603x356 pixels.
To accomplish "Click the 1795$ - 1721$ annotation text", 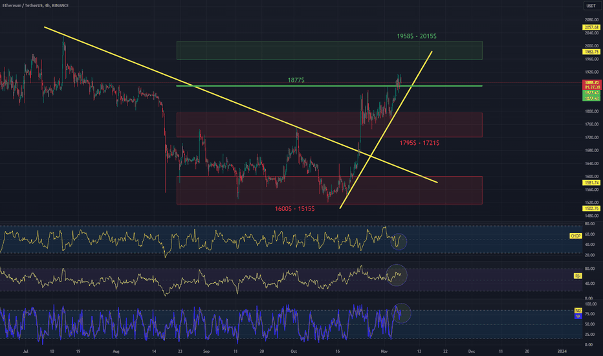I will (419, 143).
